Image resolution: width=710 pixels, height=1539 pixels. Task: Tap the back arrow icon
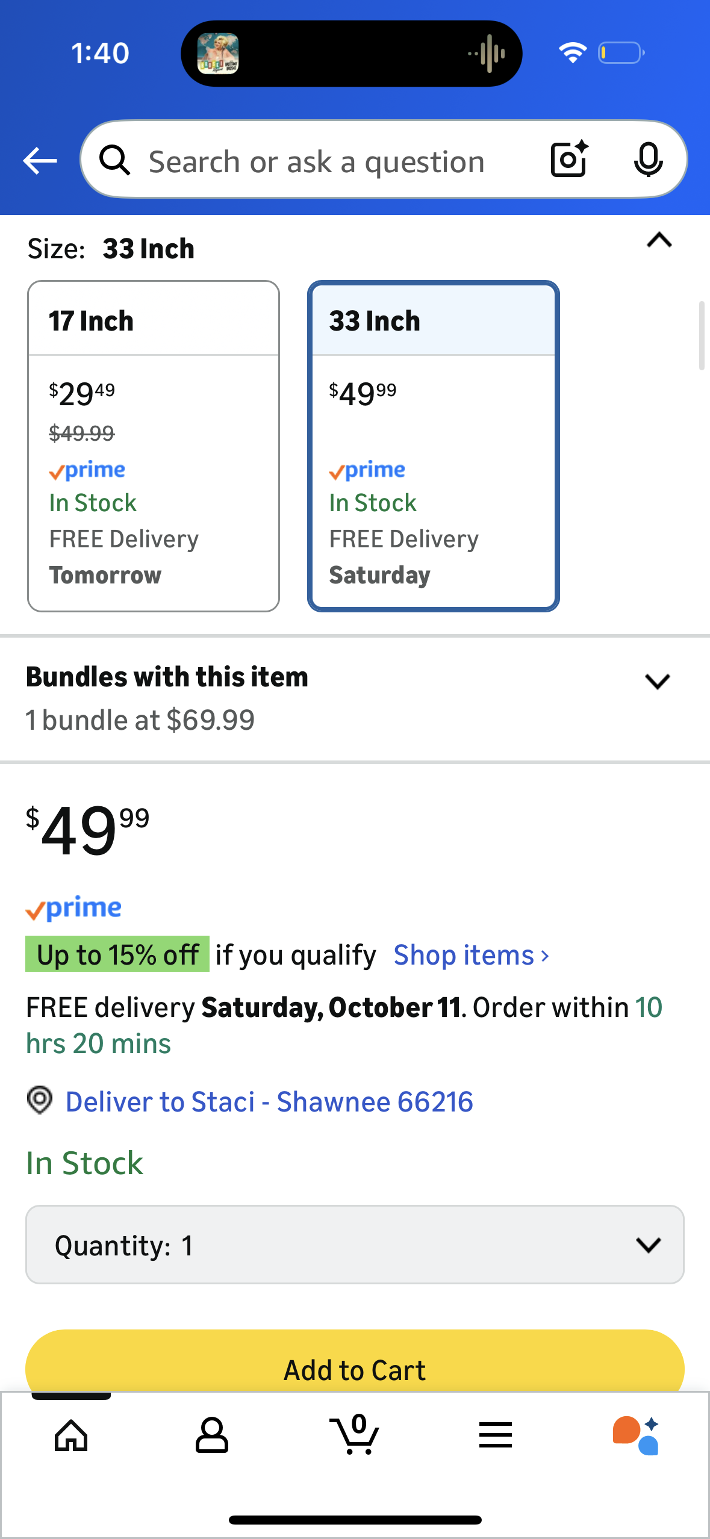click(40, 161)
